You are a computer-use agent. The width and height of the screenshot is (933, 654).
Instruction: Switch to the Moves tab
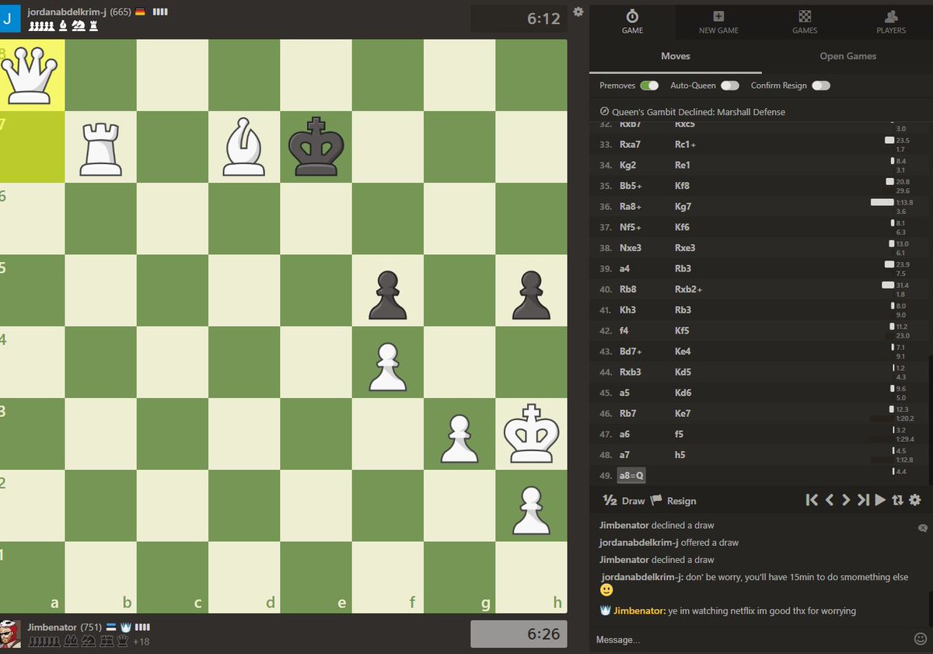coord(675,56)
